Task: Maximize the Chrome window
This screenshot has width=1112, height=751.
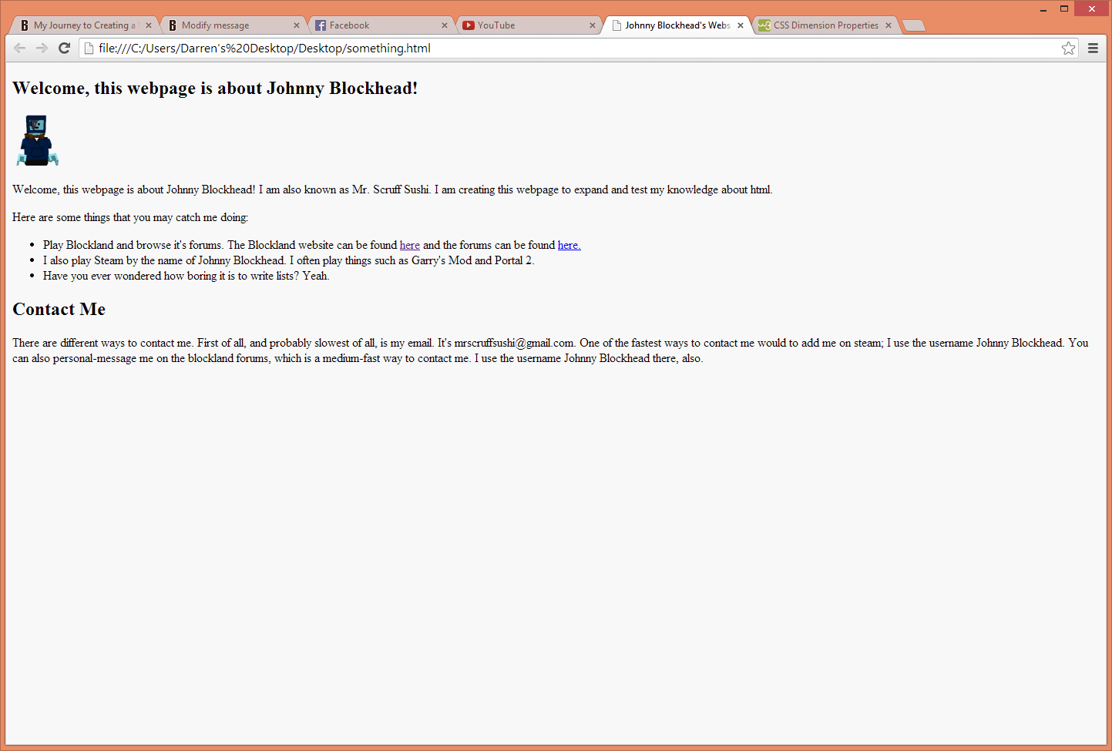Action: click(x=1064, y=8)
